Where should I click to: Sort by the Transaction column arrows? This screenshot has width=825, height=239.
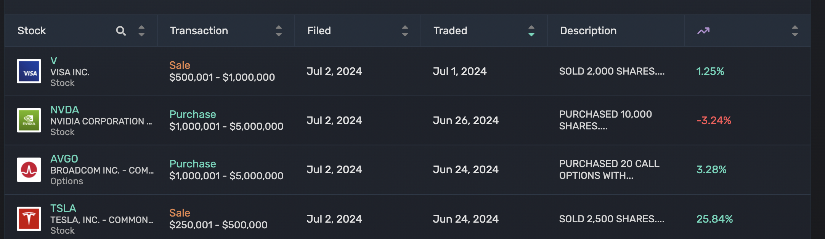click(x=279, y=31)
